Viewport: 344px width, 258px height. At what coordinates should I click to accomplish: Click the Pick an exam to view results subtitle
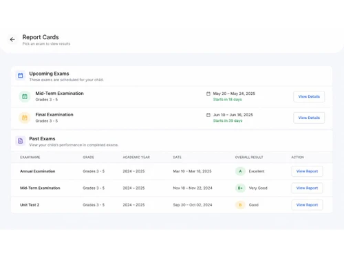click(x=46, y=44)
